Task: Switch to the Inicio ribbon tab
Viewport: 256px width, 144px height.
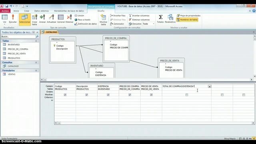Action: [16, 11]
